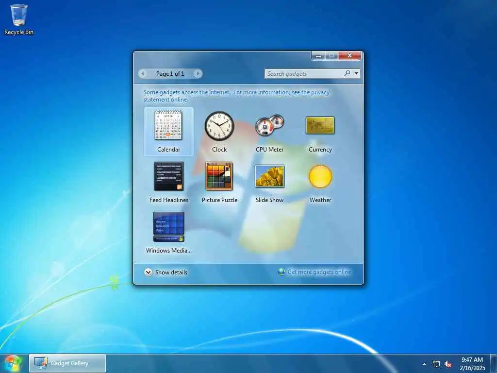Minimize the Gadget Gallery window

(x=318, y=56)
